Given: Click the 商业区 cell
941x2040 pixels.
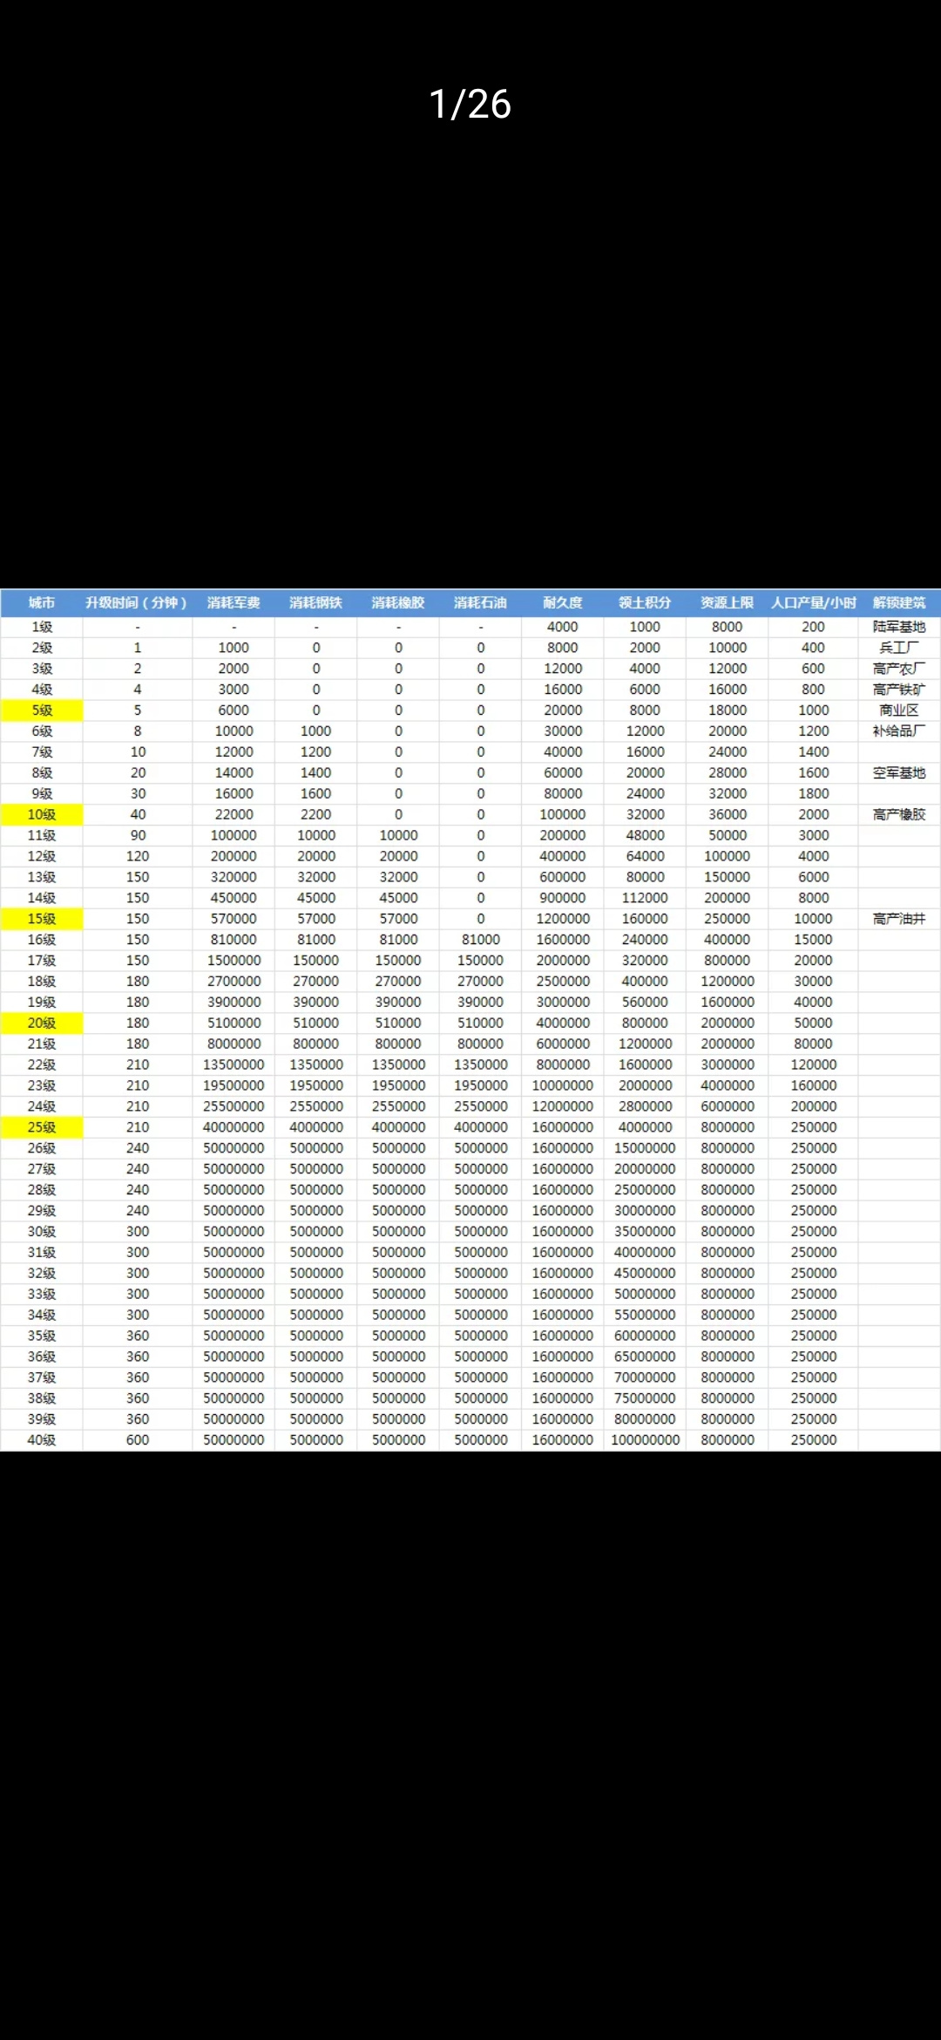Looking at the screenshot, I should click(x=899, y=711).
